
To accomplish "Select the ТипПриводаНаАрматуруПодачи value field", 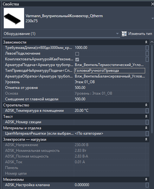I will 110,71.
